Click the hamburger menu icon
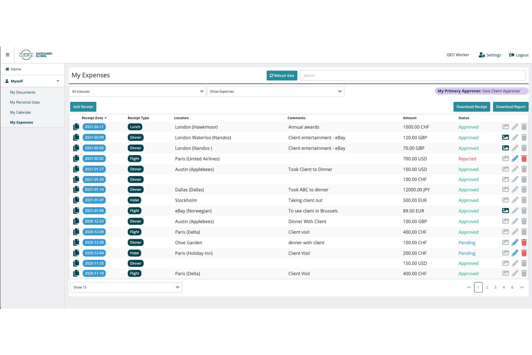The height and width of the screenshot is (355, 532). click(x=7, y=55)
